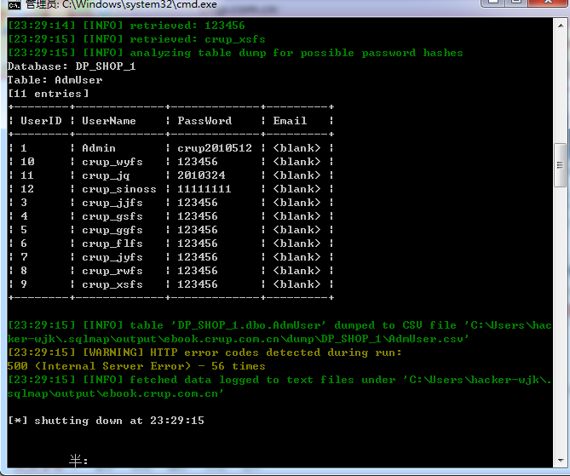Image resolution: width=570 pixels, height=476 pixels.
Task: Click username 'crup_sinoss'
Action: pos(119,189)
